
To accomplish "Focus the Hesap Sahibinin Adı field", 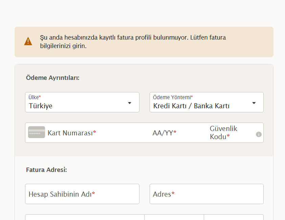I will click(x=82, y=194).
